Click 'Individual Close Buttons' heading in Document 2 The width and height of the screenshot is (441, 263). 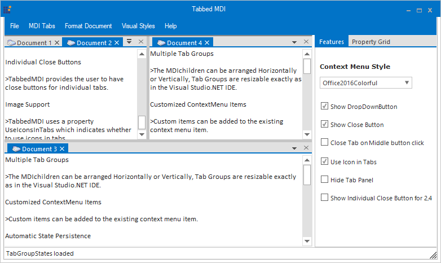(x=43, y=62)
